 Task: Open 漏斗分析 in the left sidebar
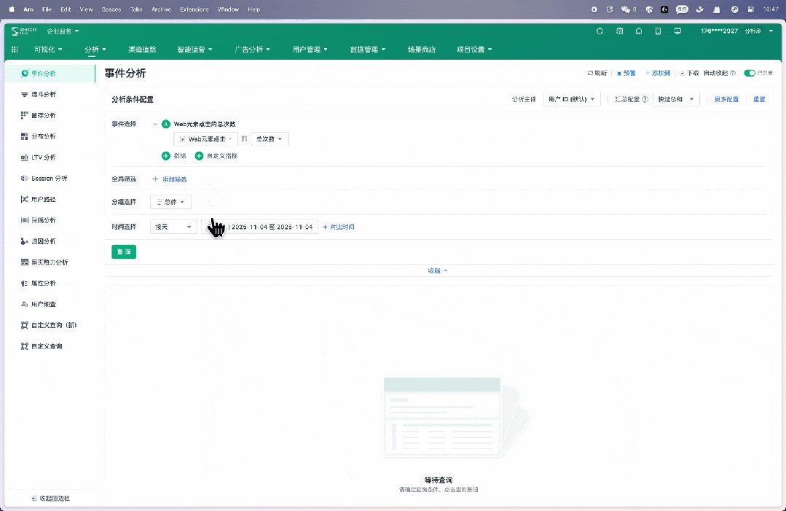coord(40,94)
